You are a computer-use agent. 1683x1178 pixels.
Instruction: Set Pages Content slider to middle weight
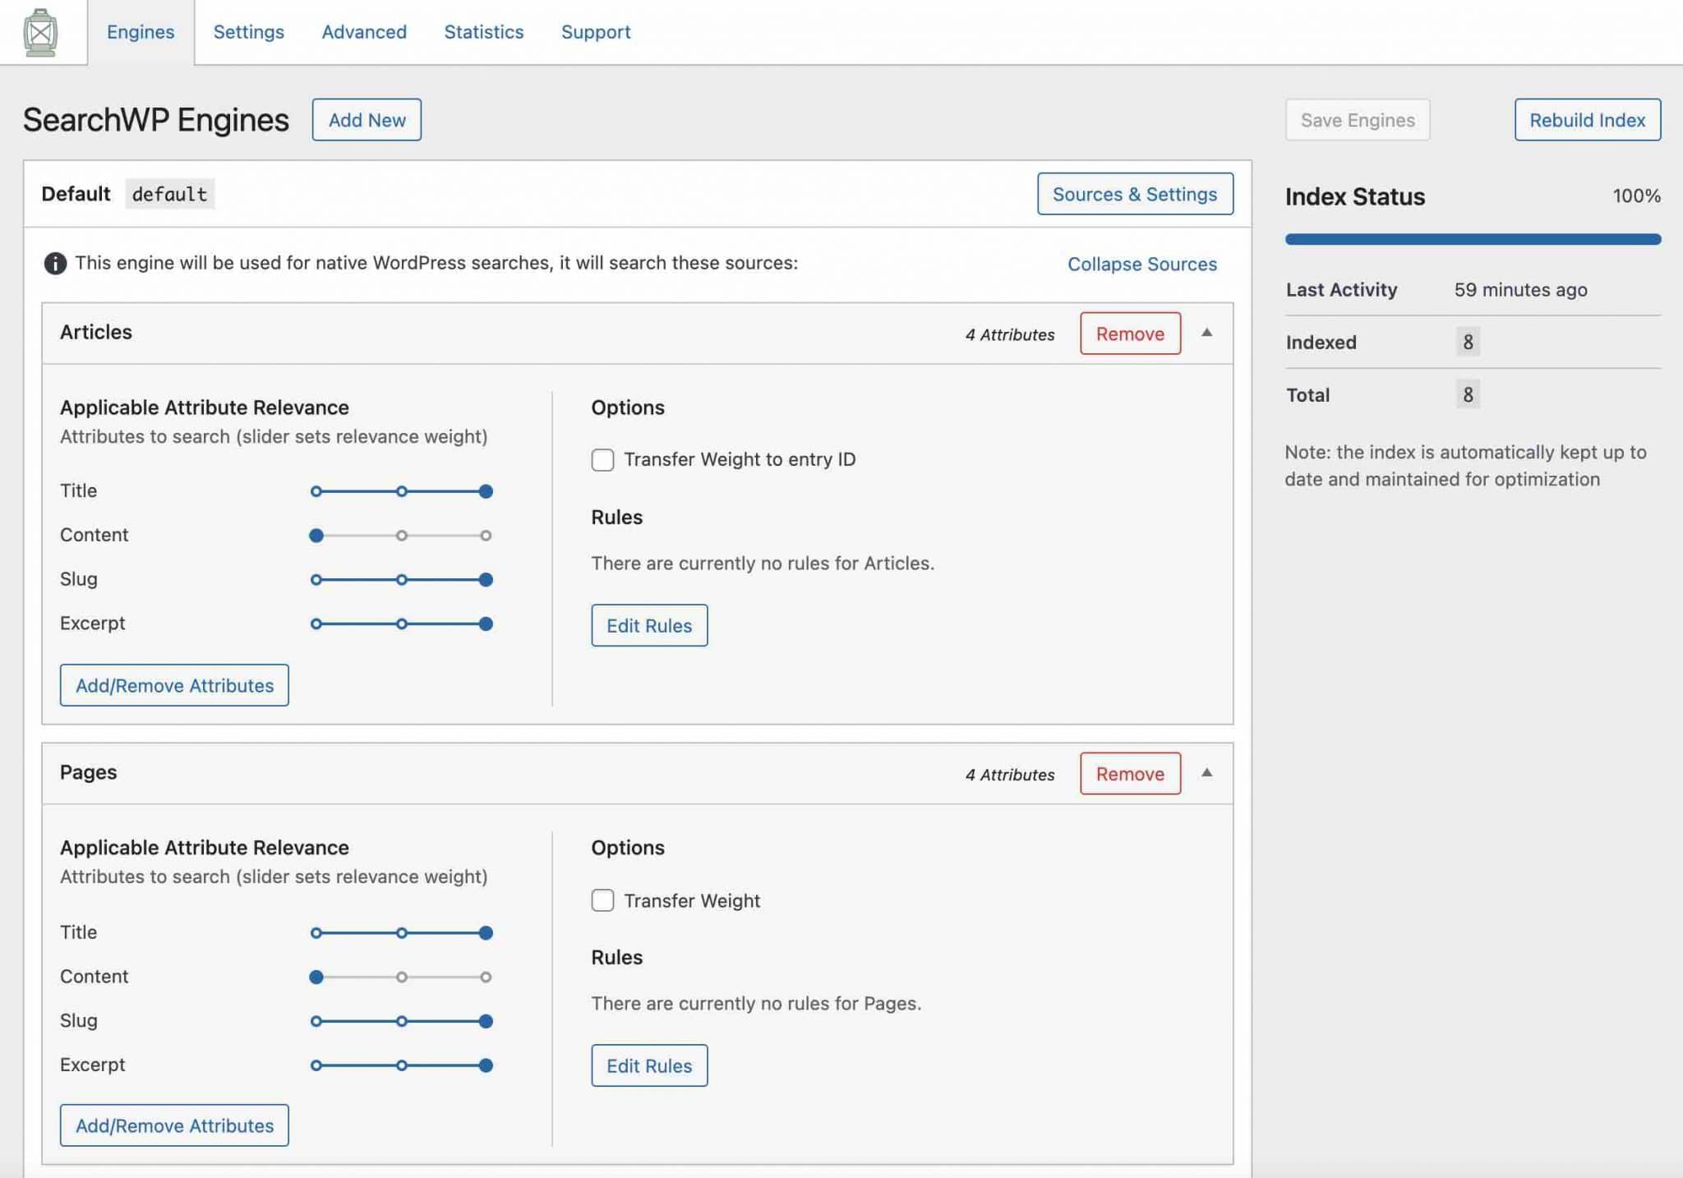[401, 978]
